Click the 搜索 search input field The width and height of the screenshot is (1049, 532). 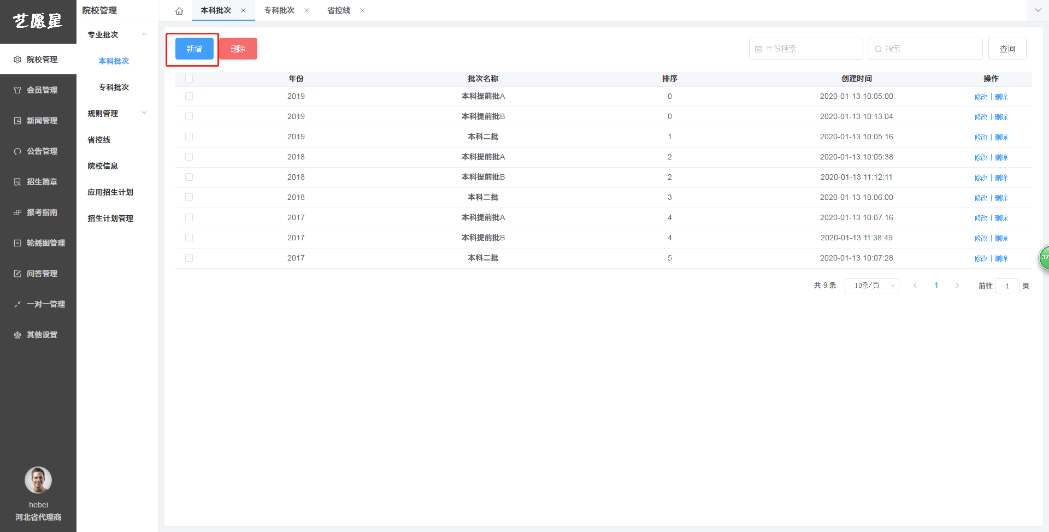point(926,49)
